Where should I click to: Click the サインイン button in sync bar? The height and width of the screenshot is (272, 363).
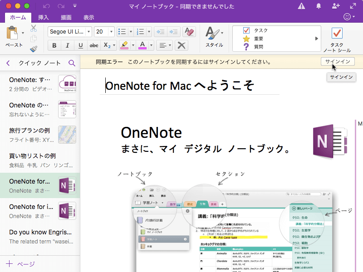pyautogui.click(x=338, y=62)
